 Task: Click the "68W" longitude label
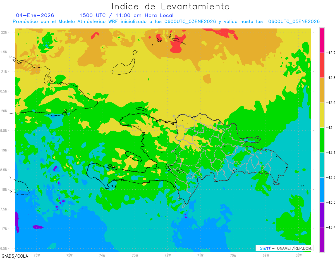pyautogui.click(x=298, y=255)
